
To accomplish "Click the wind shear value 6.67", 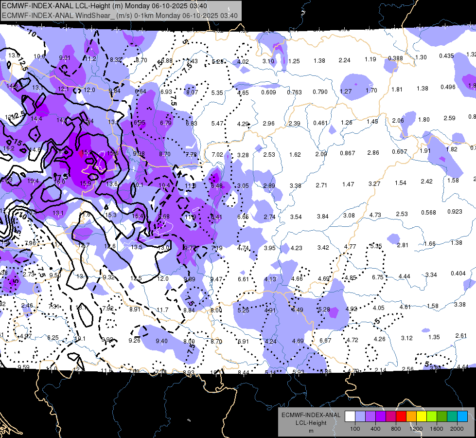I will (325, 341).
